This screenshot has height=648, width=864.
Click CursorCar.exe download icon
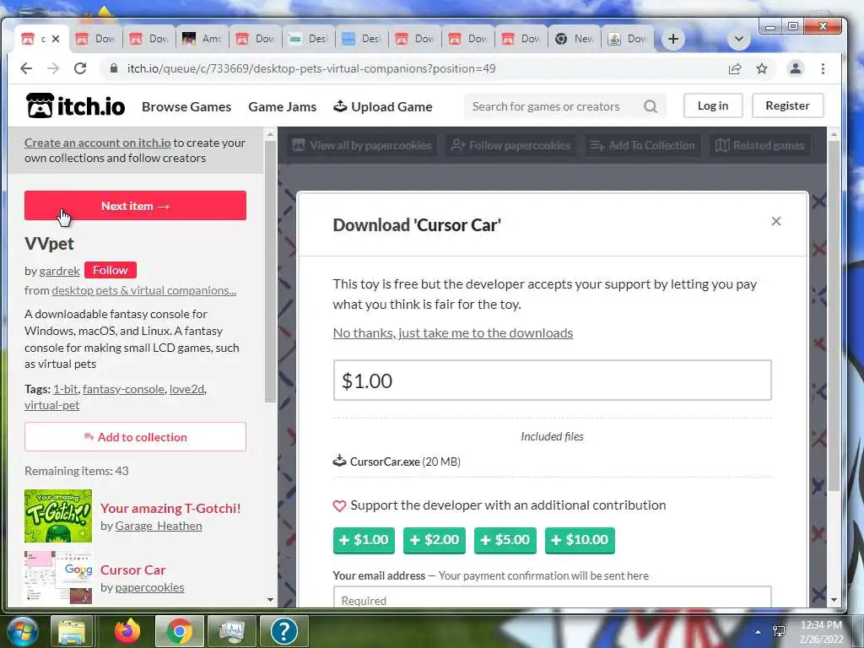click(339, 461)
